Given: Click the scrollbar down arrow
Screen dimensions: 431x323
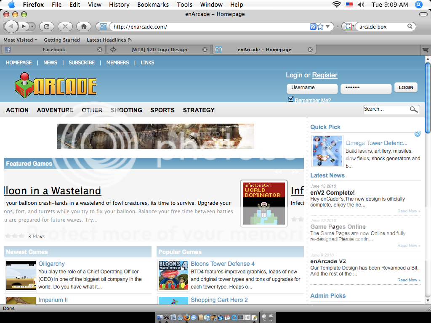Looking at the screenshot, I should pos(428,300).
